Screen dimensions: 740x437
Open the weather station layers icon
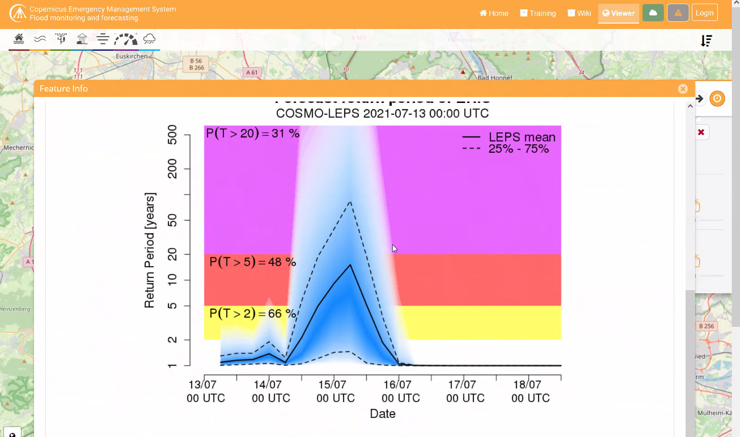[x=61, y=39]
